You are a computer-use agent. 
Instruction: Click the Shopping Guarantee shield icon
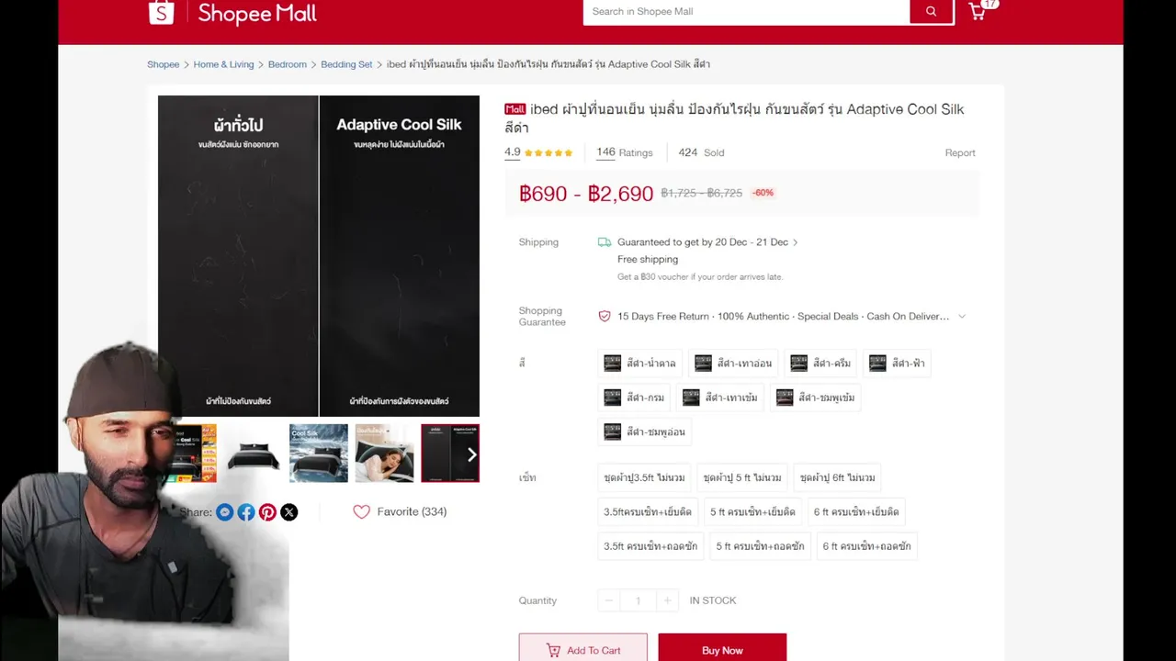point(605,316)
